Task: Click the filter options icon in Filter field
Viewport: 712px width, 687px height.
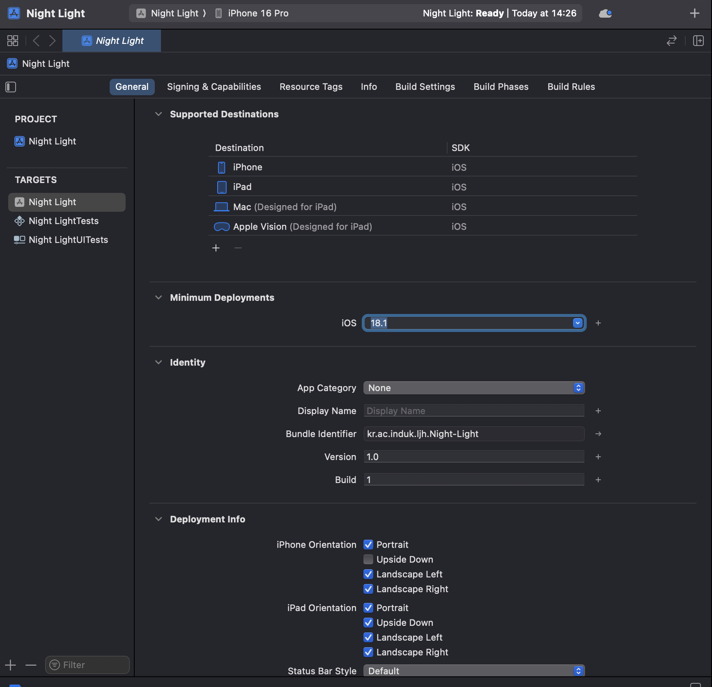Action: tap(55, 665)
